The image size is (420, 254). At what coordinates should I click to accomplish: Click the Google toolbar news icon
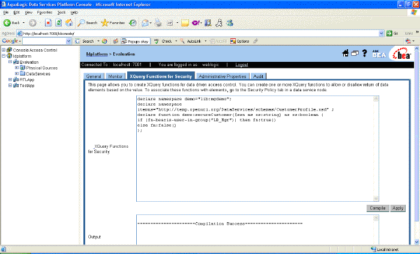[104, 41]
